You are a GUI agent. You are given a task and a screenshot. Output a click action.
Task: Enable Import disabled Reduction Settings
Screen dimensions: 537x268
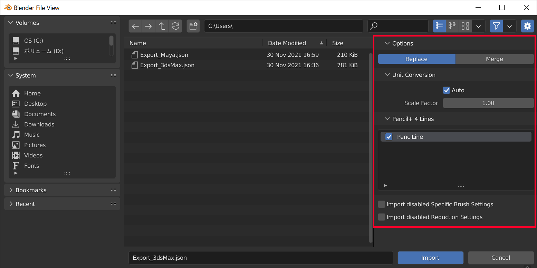tap(382, 217)
